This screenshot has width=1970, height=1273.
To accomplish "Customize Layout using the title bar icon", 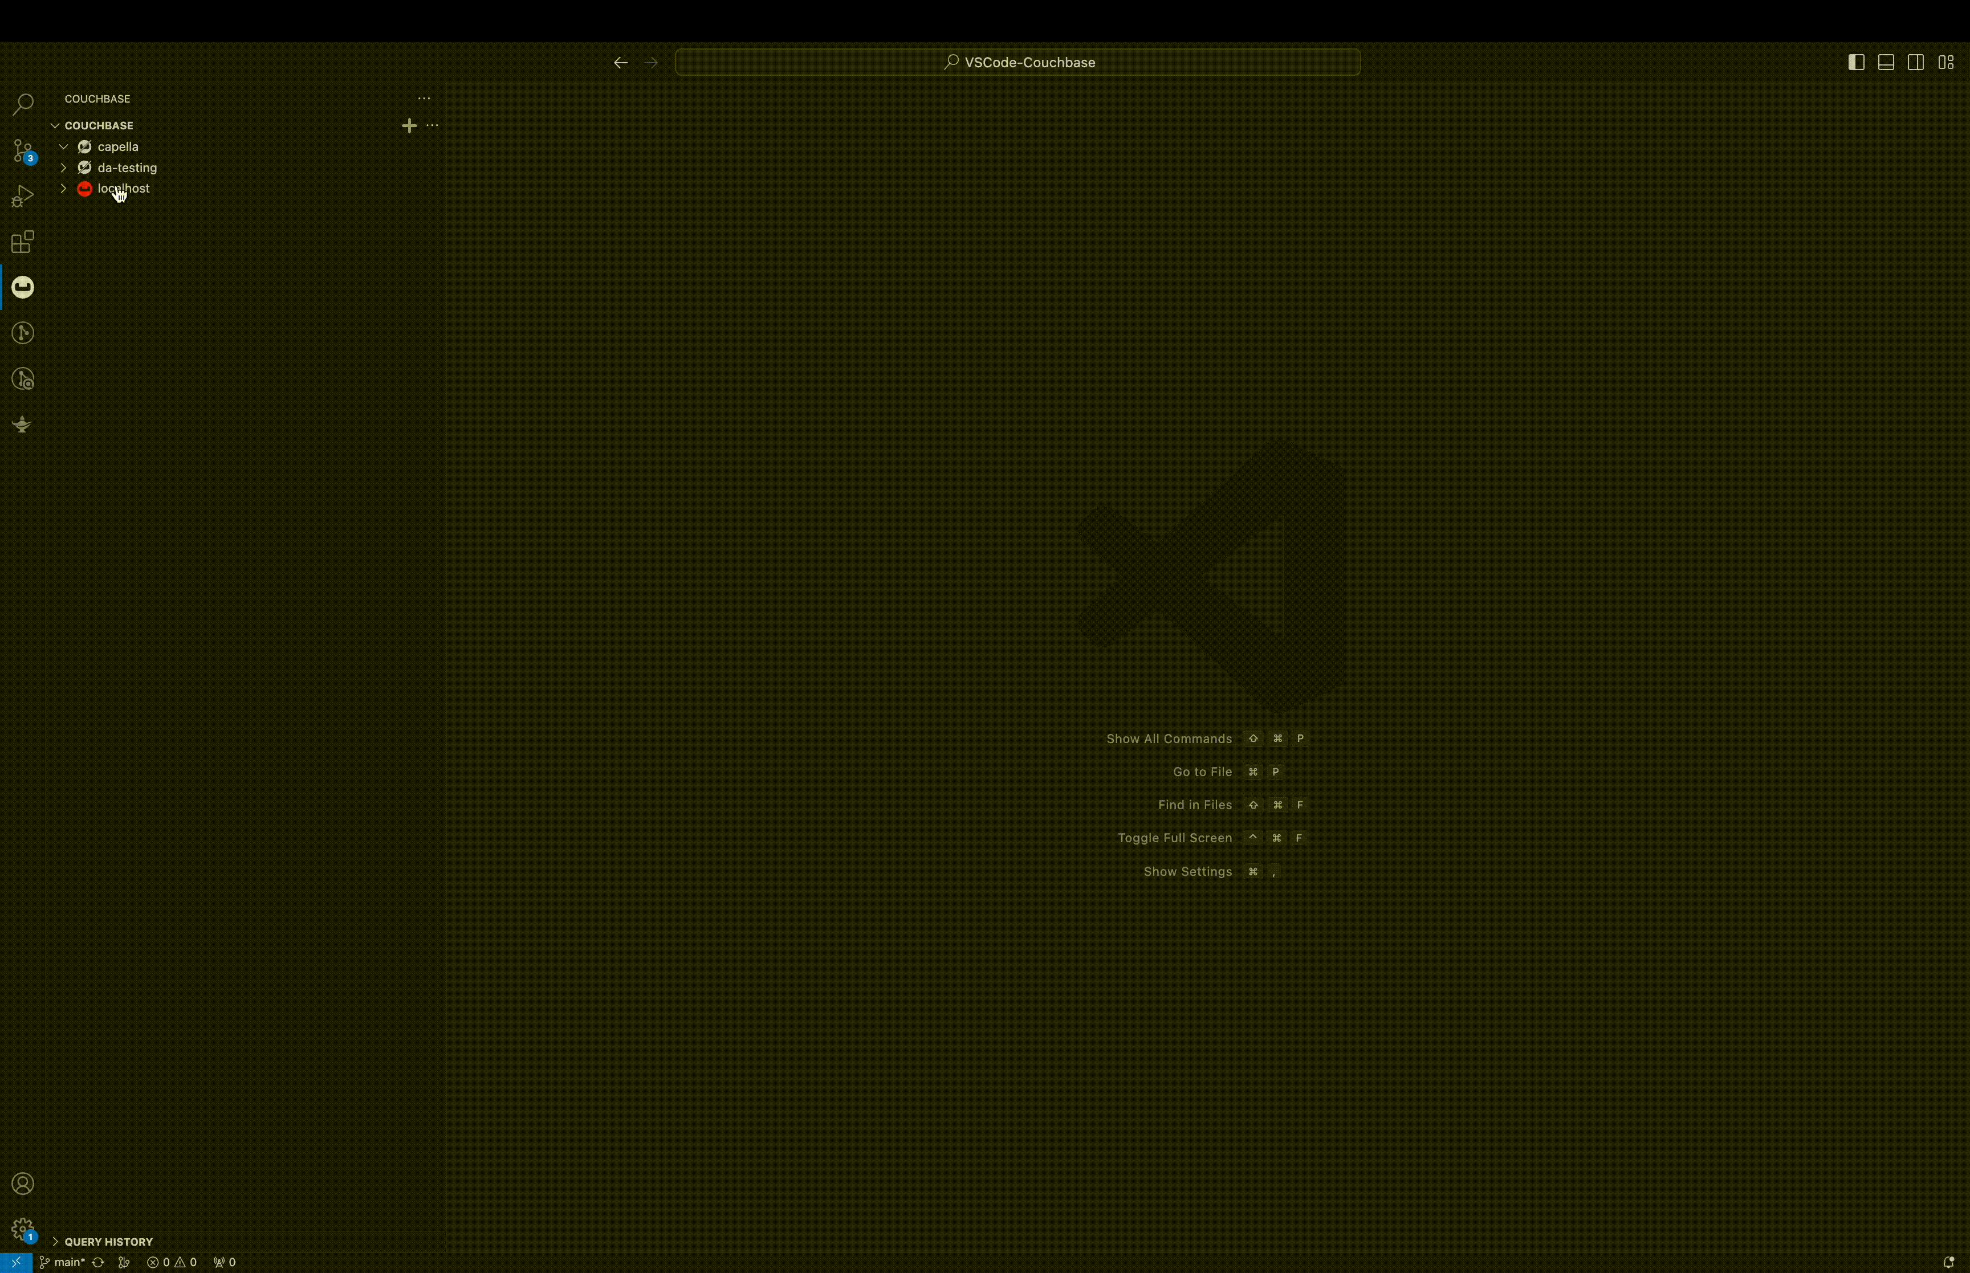I will click(x=1946, y=62).
